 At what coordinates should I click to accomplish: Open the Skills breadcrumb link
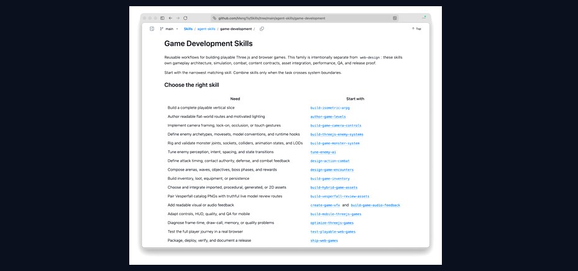[188, 29]
